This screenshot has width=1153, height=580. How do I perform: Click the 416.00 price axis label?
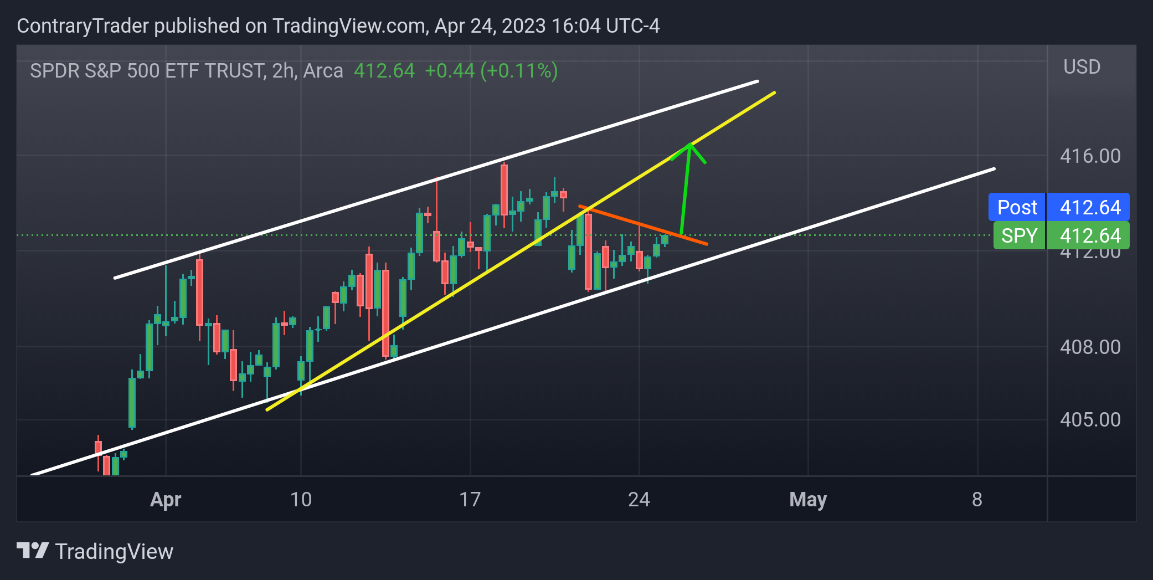(1090, 156)
